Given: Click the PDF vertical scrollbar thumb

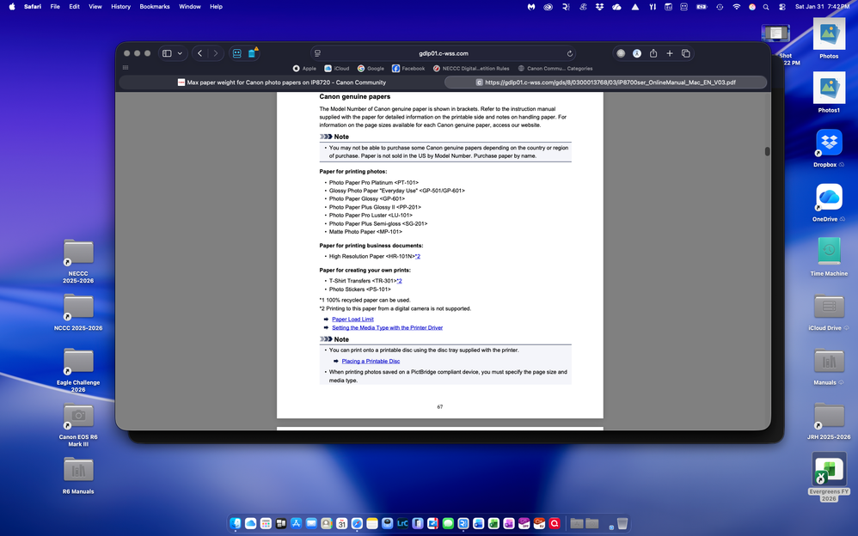Looking at the screenshot, I should (767, 151).
